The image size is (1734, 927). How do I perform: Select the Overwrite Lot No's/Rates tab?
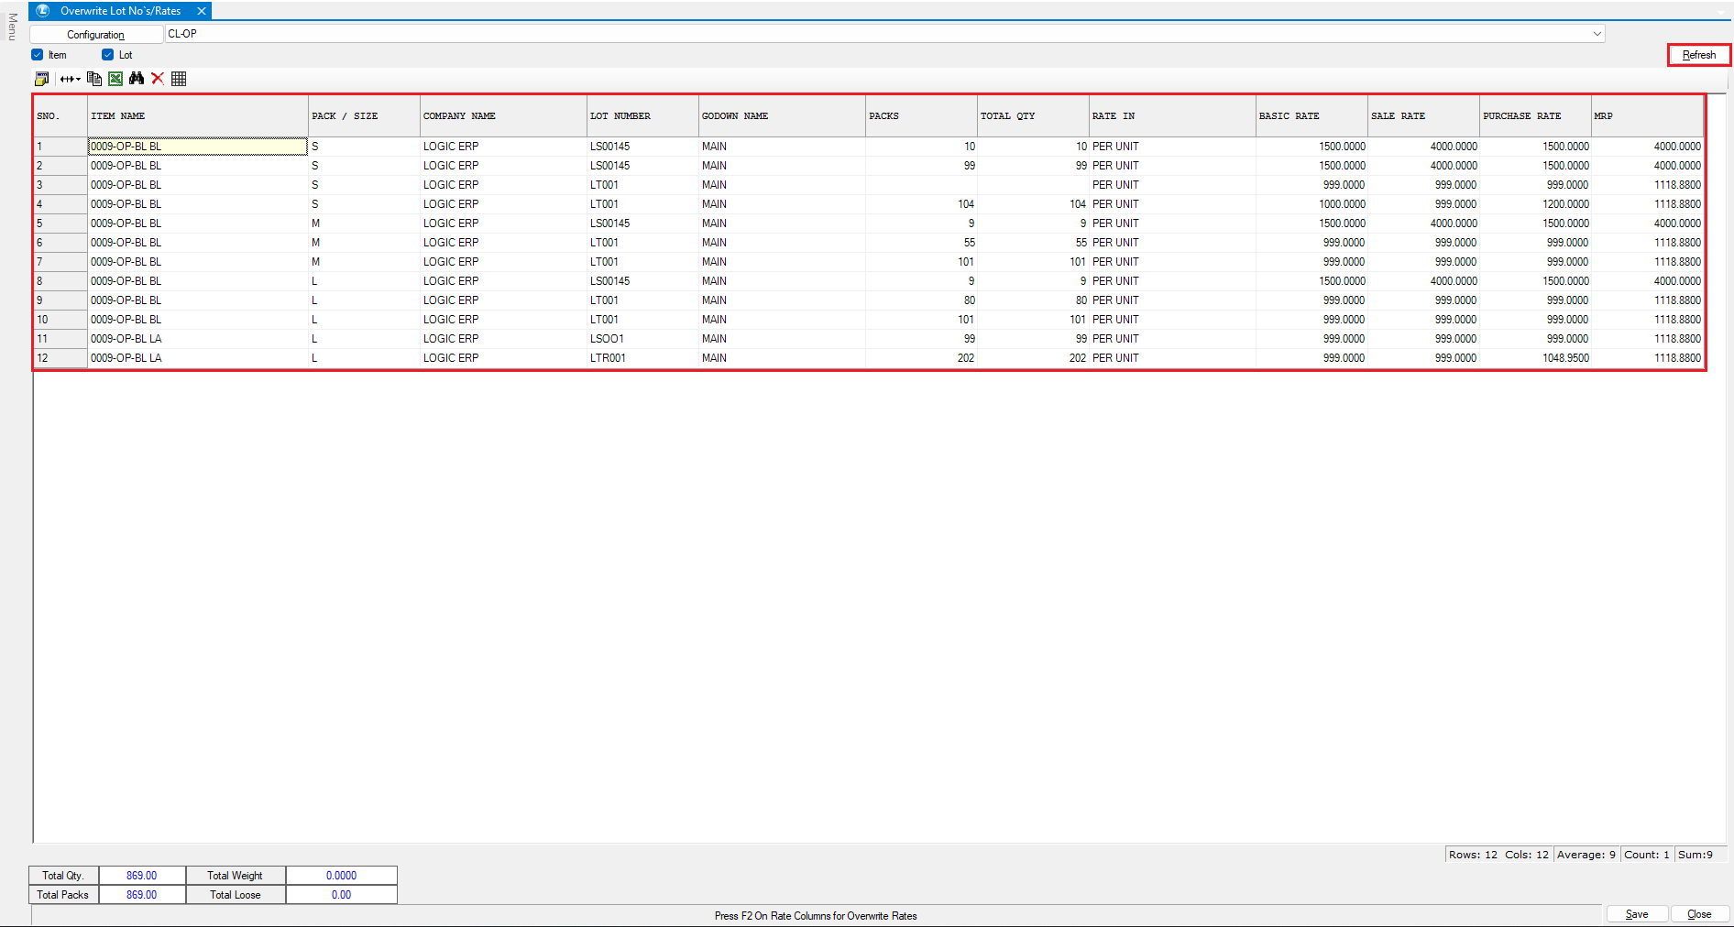click(x=120, y=11)
